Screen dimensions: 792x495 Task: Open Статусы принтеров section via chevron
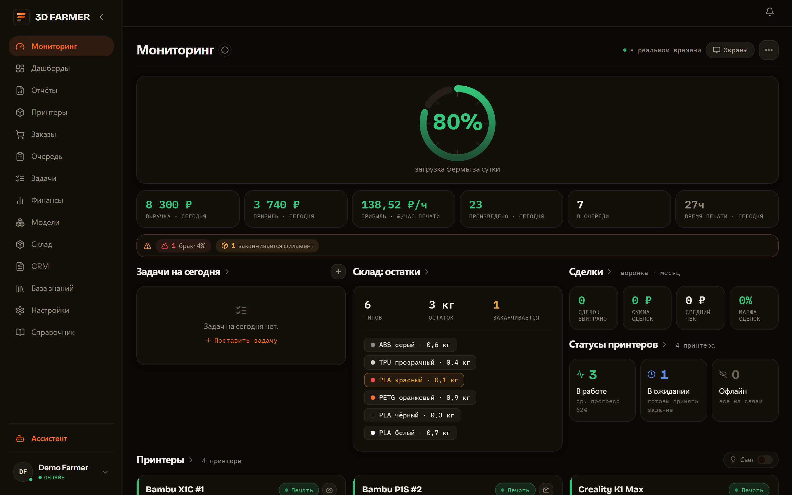664,344
